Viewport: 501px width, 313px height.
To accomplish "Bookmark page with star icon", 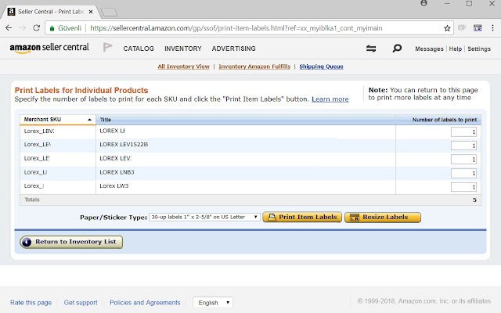I will (447, 28).
